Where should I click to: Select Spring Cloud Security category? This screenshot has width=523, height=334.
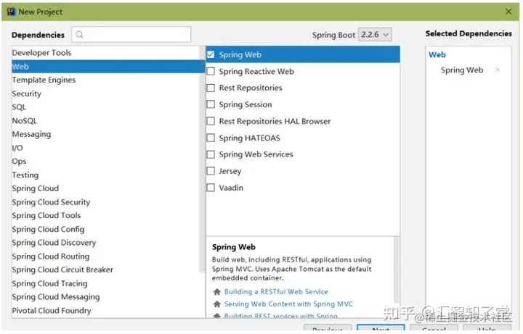coord(105,202)
